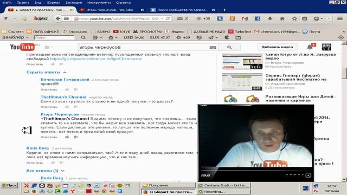The height and width of the screenshot is (195, 347).
Task: Switch to the Поиск сообществ tab
Action: click(183, 10)
